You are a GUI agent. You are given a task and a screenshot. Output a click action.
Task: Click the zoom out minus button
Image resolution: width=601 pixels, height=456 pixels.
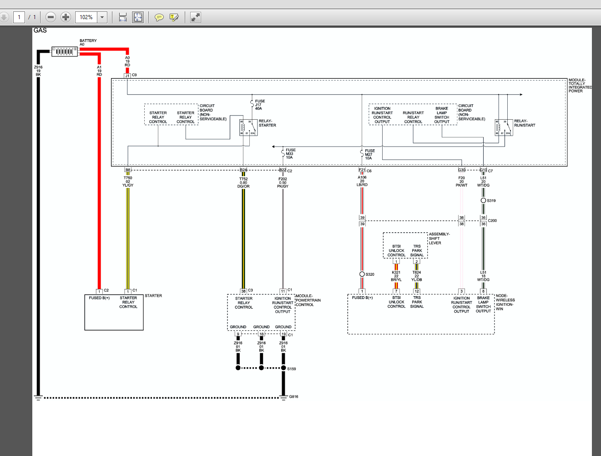pos(51,17)
